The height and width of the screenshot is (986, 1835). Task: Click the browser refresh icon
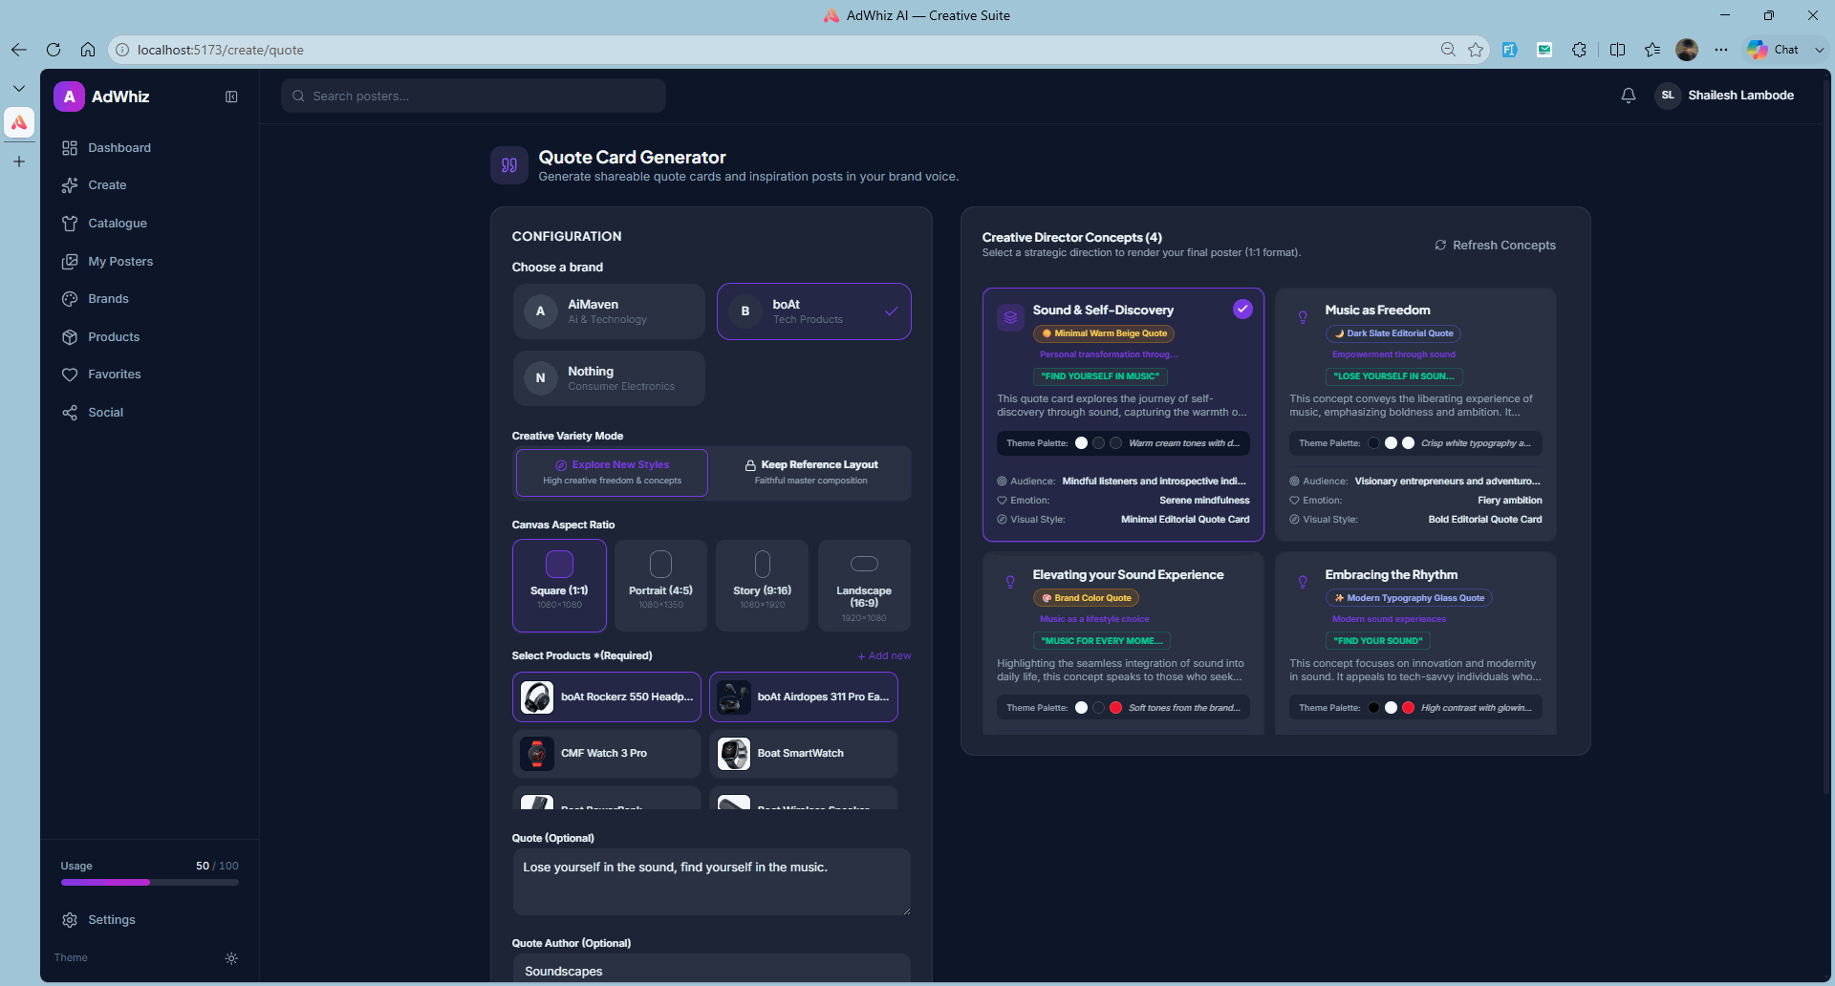54,50
